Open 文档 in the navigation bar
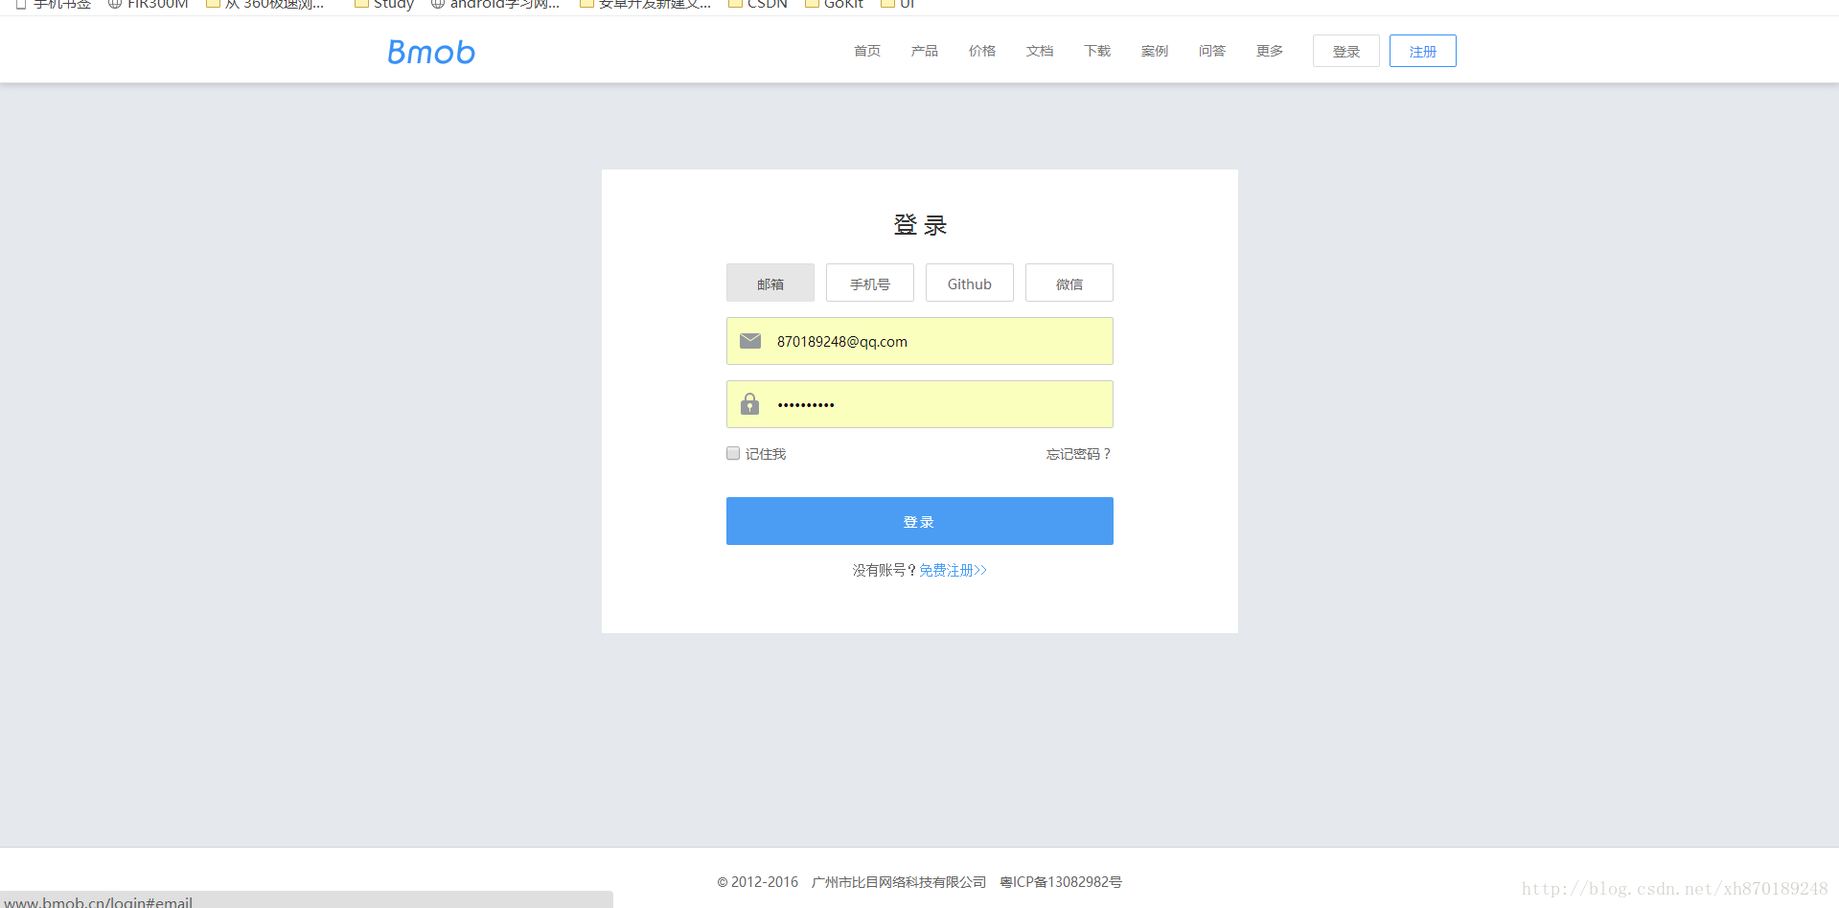Screen dimensions: 1839x908 [x=1040, y=51]
